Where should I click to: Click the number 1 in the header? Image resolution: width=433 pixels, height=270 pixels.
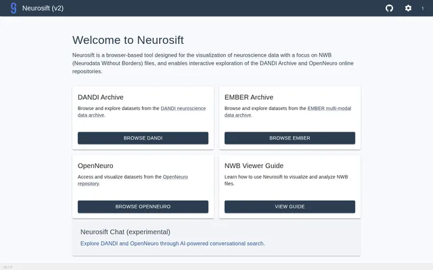tap(422, 8)
